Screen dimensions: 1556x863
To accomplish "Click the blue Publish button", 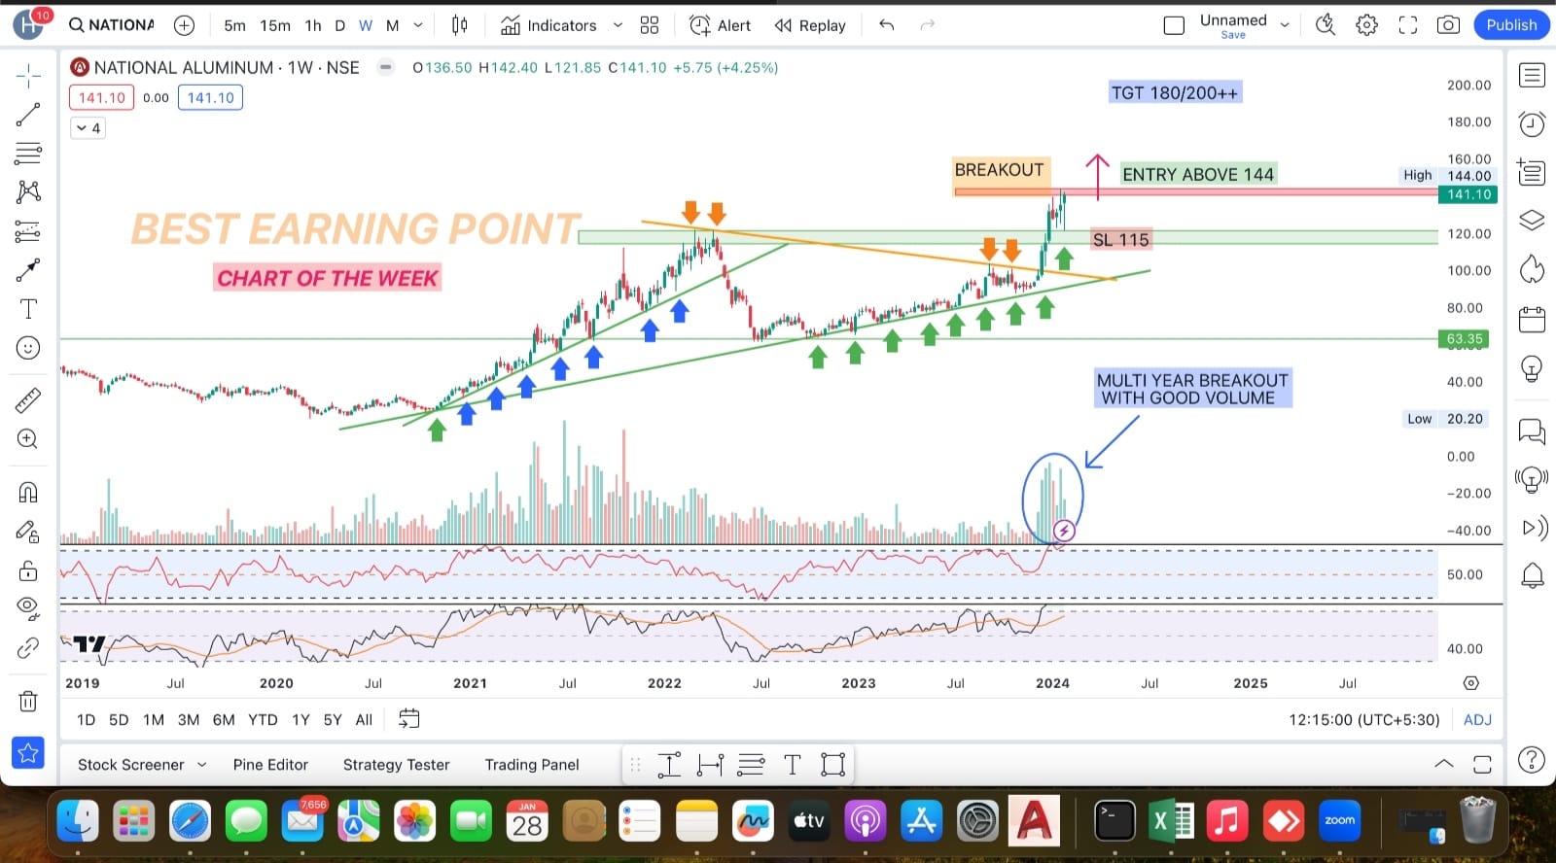I will (1510, 25).
